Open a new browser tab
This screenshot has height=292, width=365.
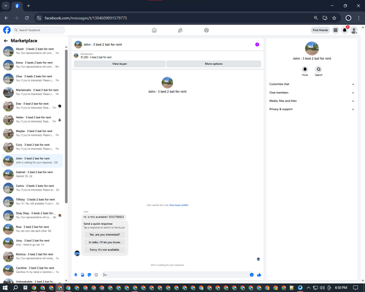(x=28, y=6)
